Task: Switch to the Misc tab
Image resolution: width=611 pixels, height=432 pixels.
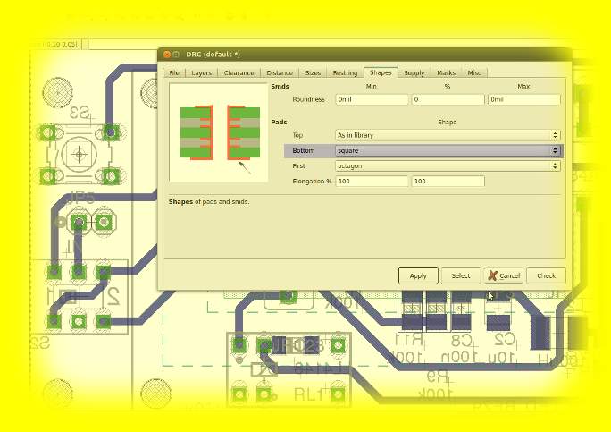Action: click(x=474, y=72)
